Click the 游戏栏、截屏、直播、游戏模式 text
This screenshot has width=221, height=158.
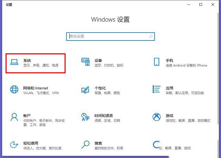[188, 120]
